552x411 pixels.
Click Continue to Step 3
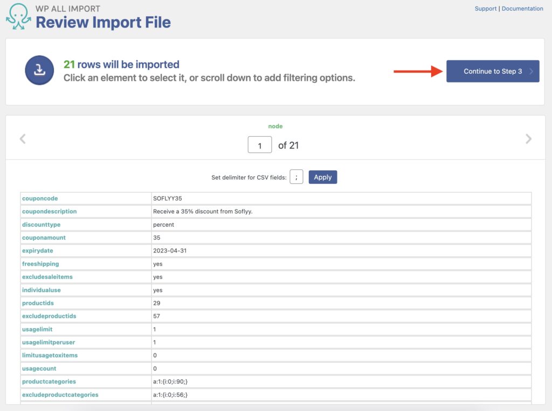(492, 71)
